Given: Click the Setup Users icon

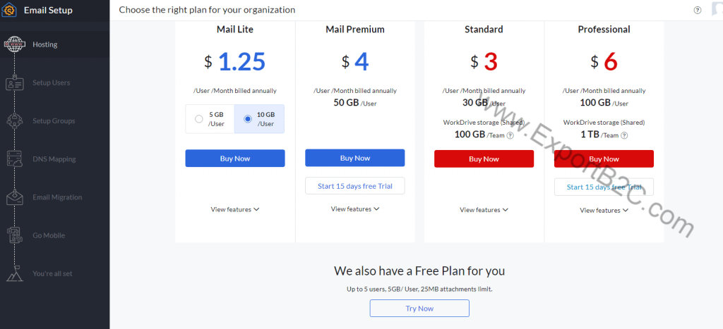Looking at the screenshot, I should coord(14,82).
